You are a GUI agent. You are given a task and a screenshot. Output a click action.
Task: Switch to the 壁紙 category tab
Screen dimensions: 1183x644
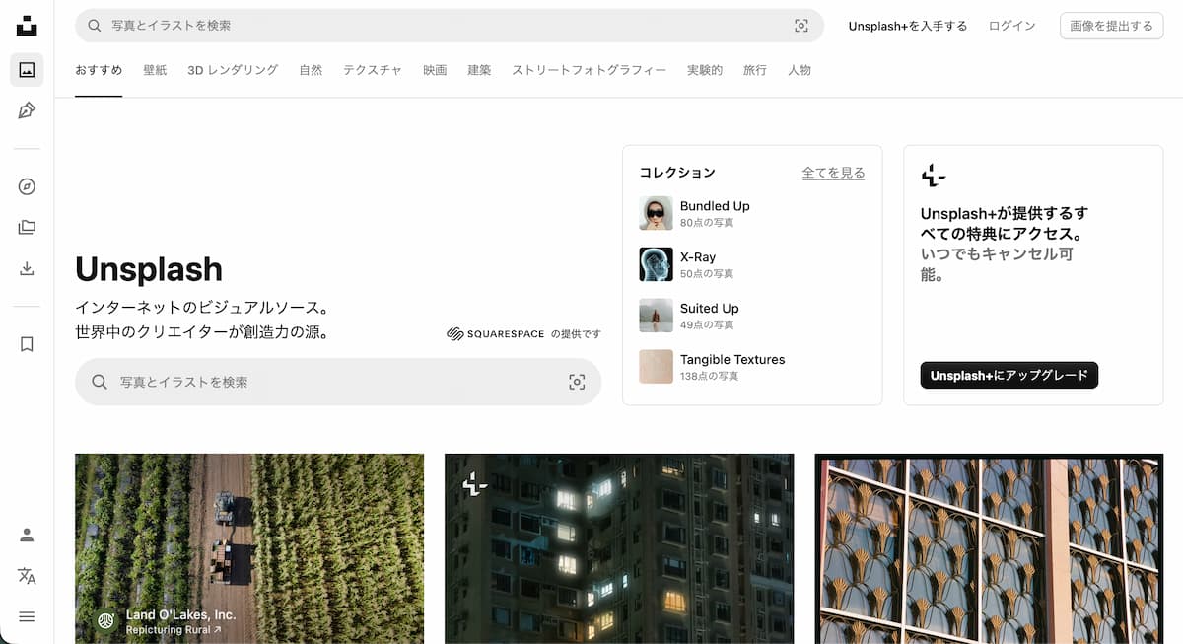pos(154,70)
